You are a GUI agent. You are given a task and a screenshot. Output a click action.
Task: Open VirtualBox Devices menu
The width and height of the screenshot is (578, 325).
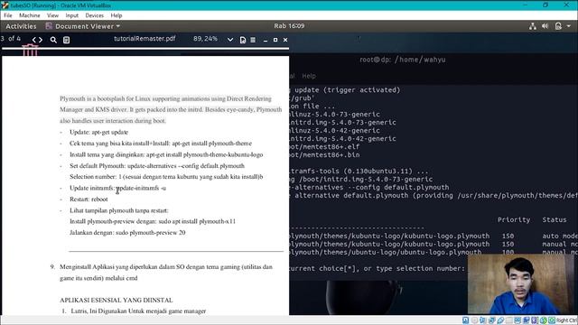tap(94, 15)
